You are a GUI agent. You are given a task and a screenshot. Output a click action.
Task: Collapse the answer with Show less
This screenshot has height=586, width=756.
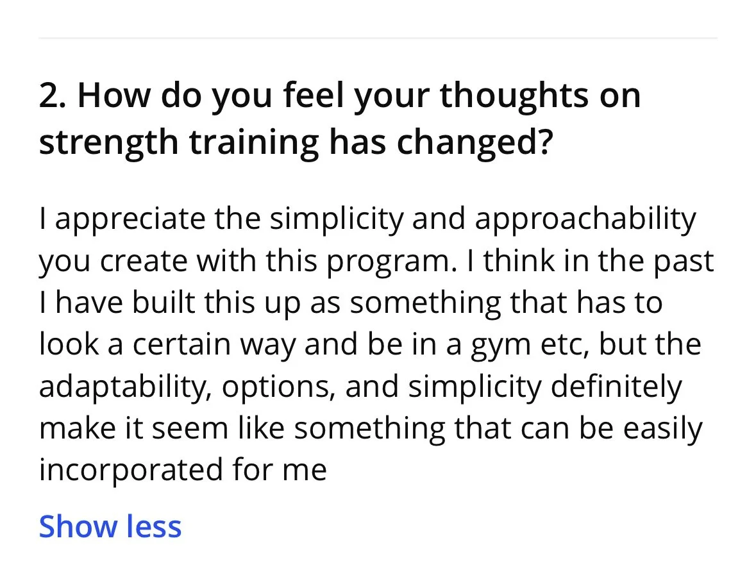[x=110, y=526]
